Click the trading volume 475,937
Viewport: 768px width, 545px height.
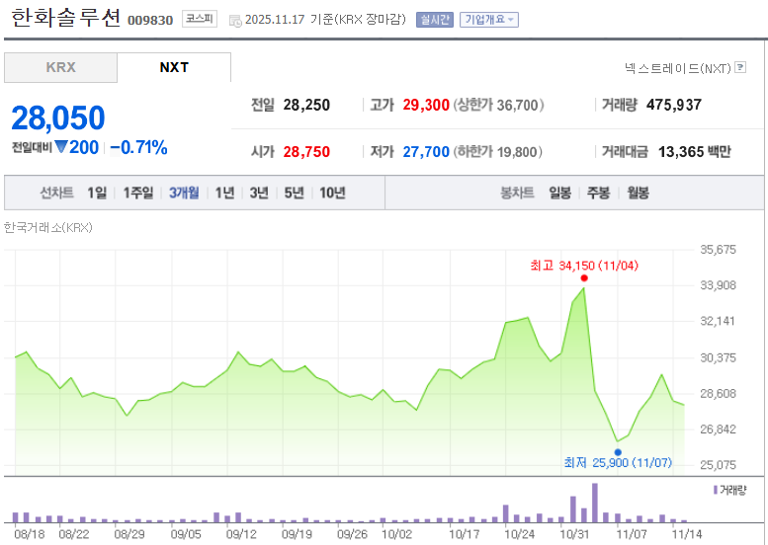pyautogui.click(x=674, y=105)
